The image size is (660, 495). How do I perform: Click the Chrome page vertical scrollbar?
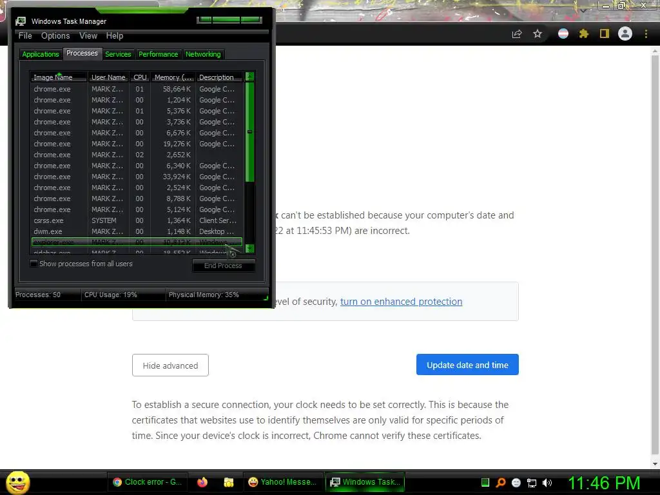655,255
